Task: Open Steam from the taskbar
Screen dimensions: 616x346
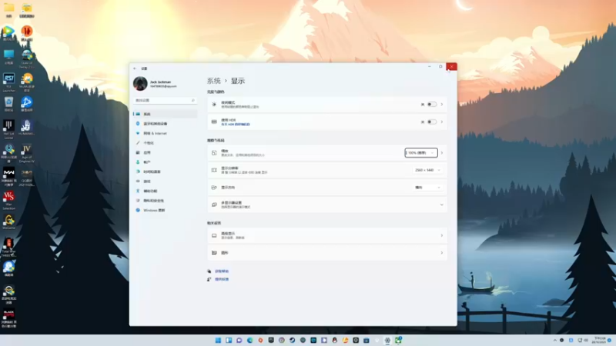Action: [293, 341]
